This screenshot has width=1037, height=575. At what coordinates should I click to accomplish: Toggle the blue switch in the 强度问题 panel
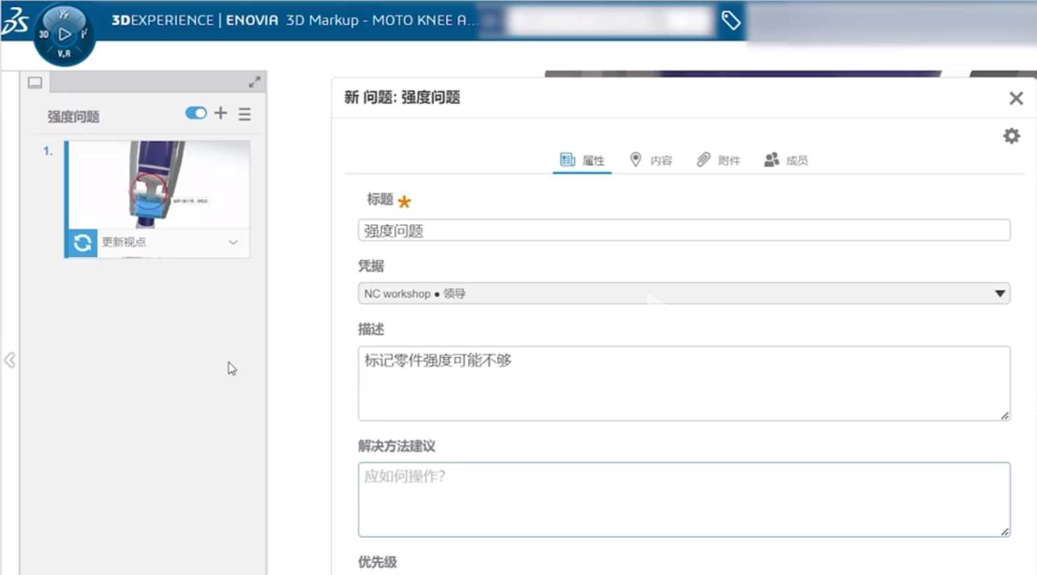point(195,113)
